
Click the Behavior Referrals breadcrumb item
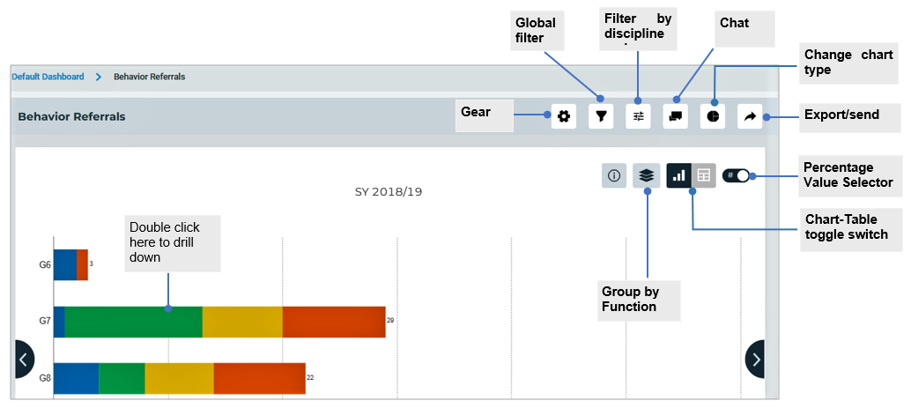[x=149, y=77]
